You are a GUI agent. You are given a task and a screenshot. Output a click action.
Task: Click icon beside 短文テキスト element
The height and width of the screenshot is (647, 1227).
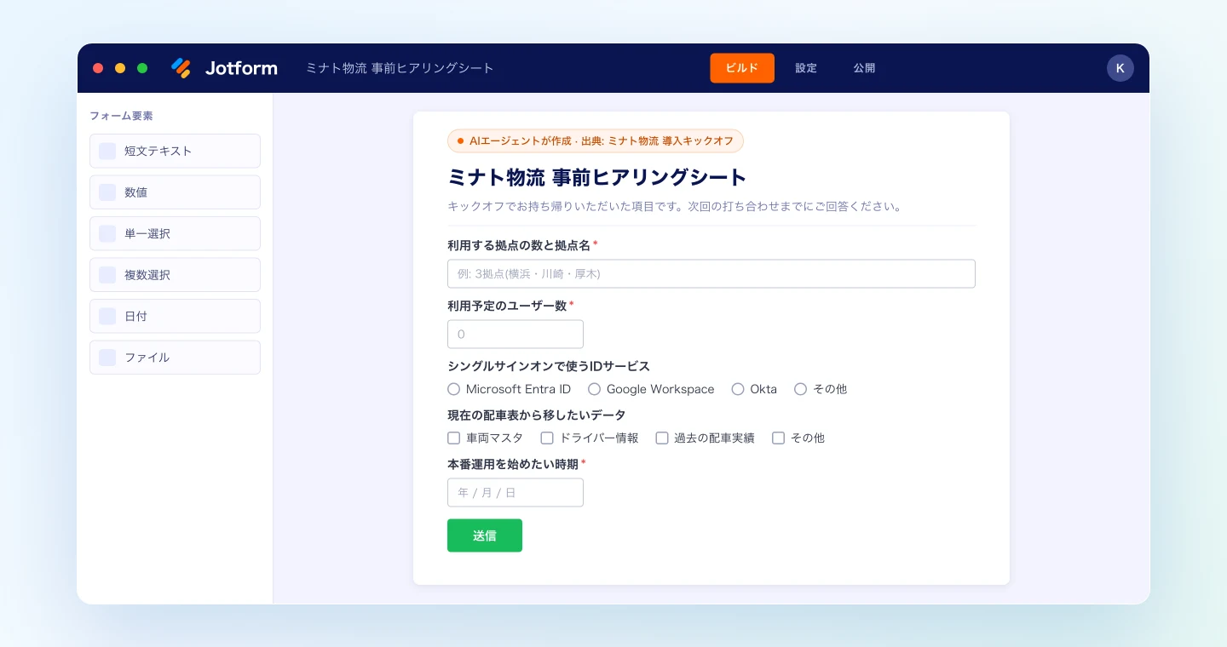coord(107,151)
